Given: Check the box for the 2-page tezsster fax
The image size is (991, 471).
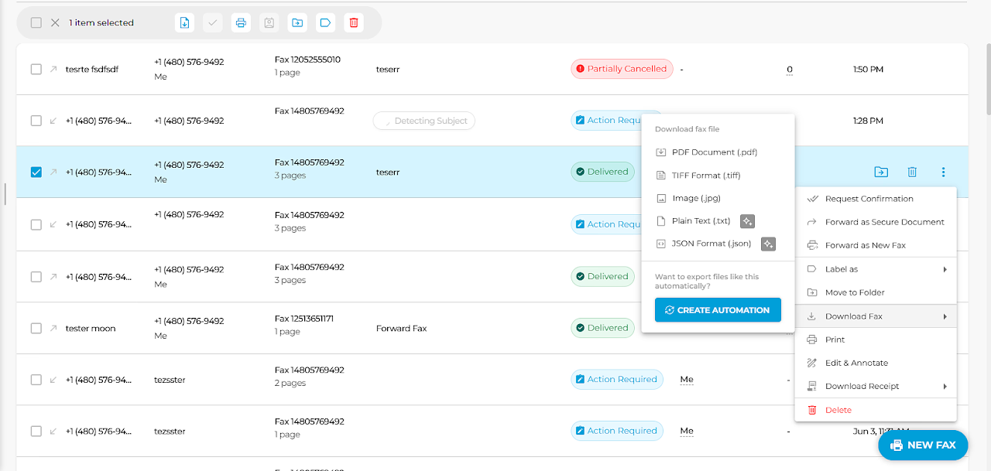Looking at the screenshot, I should point(36,380).
